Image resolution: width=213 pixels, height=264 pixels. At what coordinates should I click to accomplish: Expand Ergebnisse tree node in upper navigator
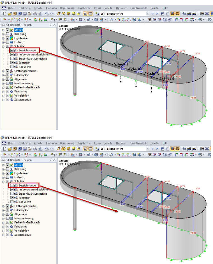click(3, 38)
